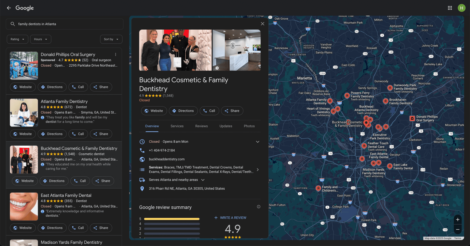
Task: Click the clock icon beside Closed hours
Action: tap(142, 142)
